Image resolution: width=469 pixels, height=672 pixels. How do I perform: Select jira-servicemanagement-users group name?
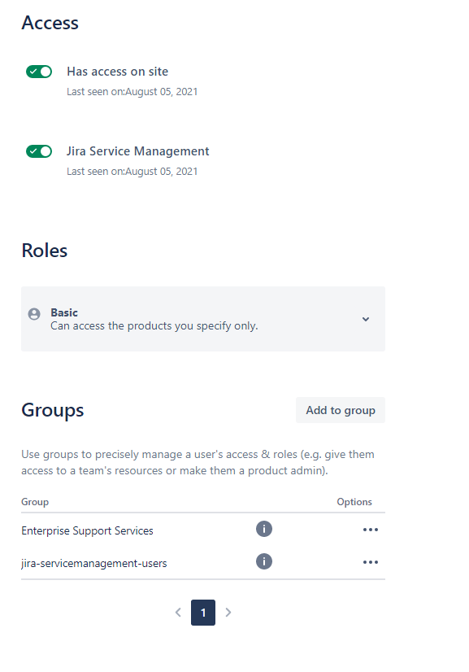pyautogui.click(x=94, y=563)
